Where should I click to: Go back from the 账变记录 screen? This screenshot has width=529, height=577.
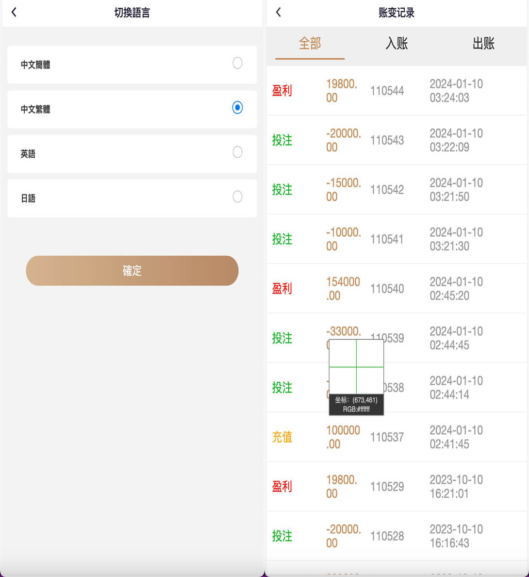coord(278,13)
